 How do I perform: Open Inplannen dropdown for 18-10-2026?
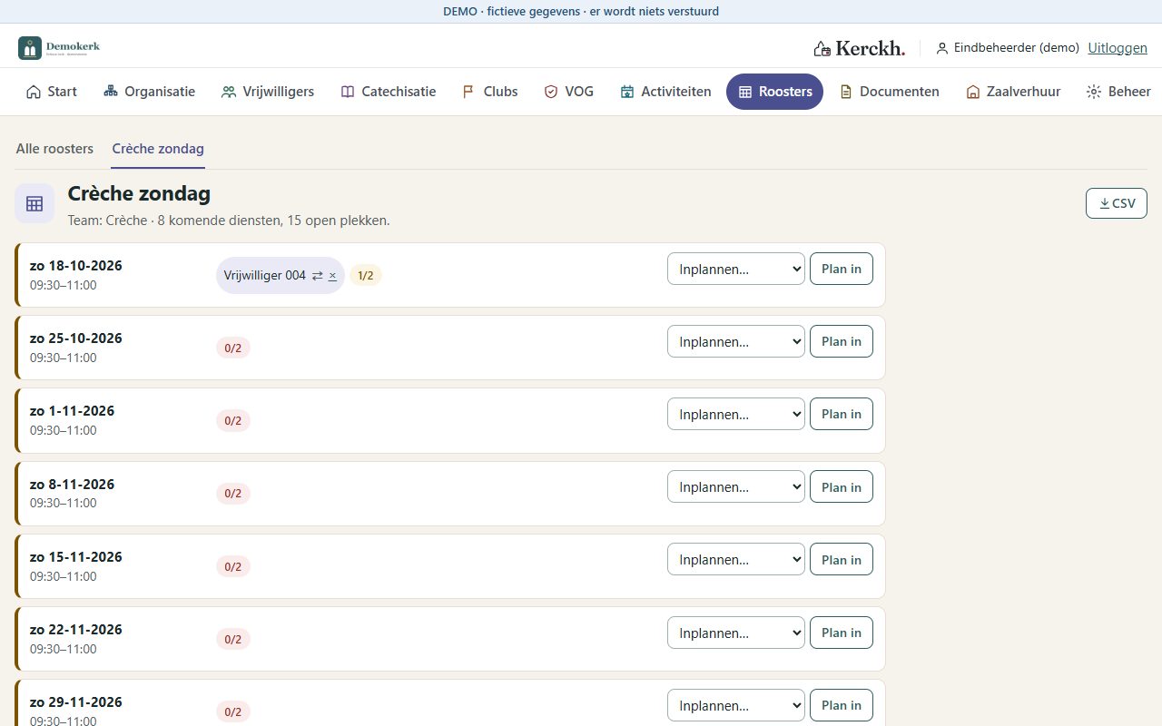(x=736, y=269)
